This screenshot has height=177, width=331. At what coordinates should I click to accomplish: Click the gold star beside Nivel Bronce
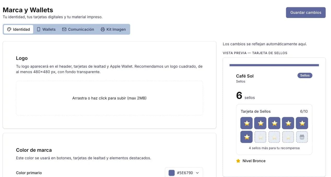point(238,161)
